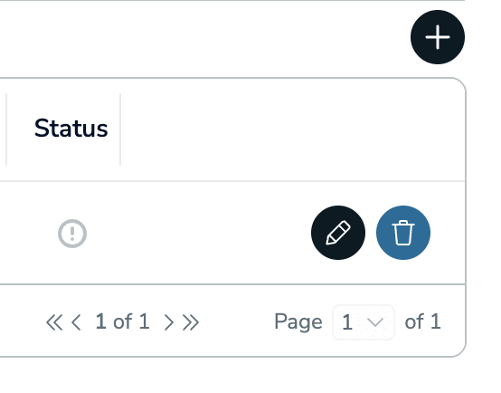Click the column divider right of Status

coord(120,129)
